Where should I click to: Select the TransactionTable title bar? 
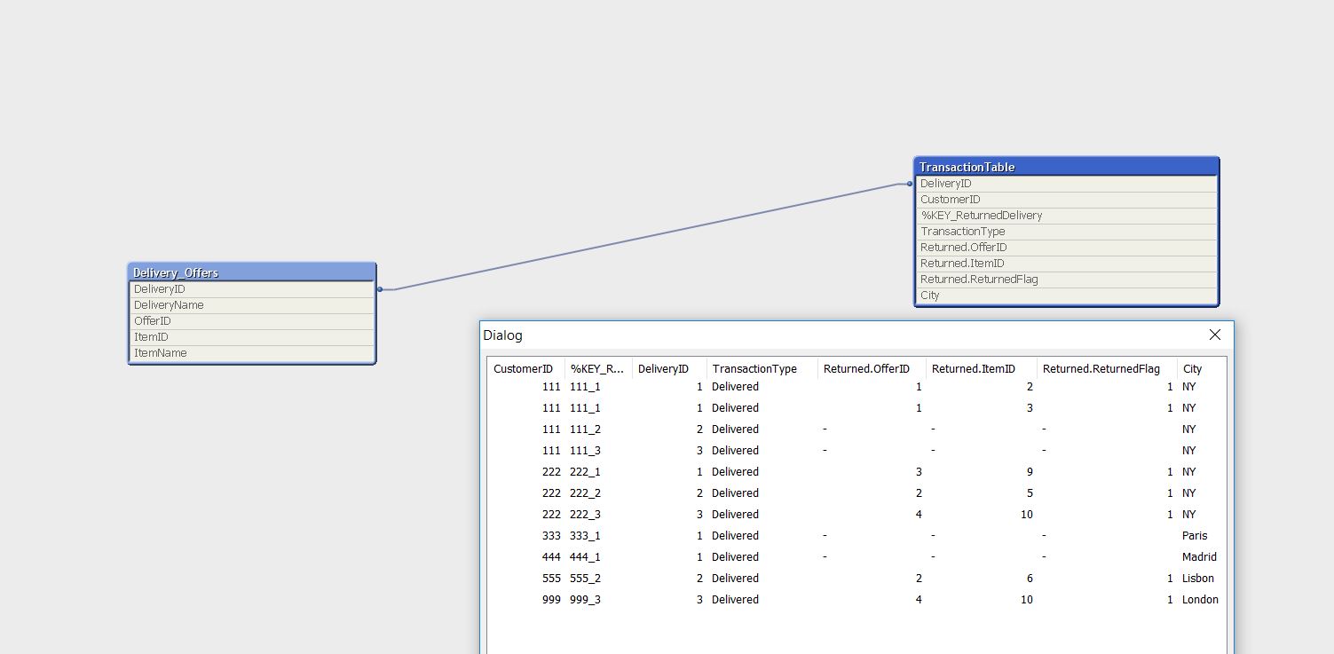[1066, 167]
